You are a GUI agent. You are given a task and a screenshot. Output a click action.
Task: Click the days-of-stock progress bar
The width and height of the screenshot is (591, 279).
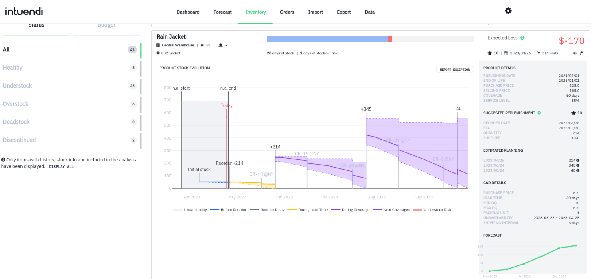[370, 39]
